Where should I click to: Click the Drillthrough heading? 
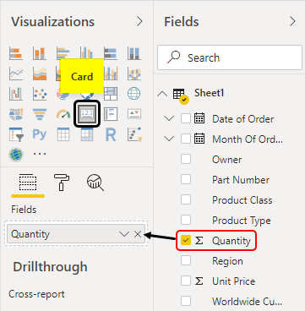50,267
